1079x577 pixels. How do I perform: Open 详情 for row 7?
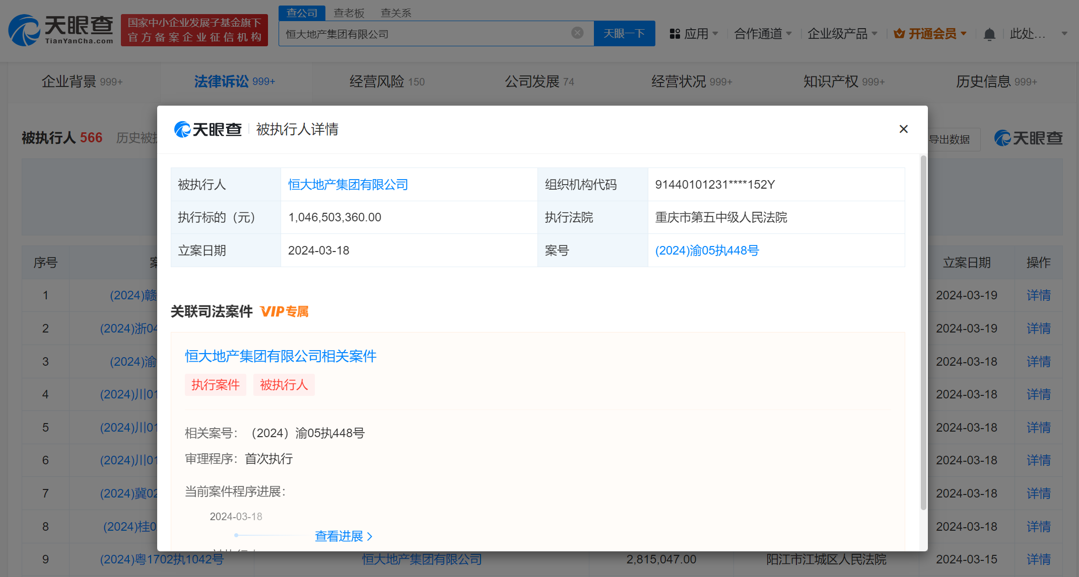[1039, 493]
